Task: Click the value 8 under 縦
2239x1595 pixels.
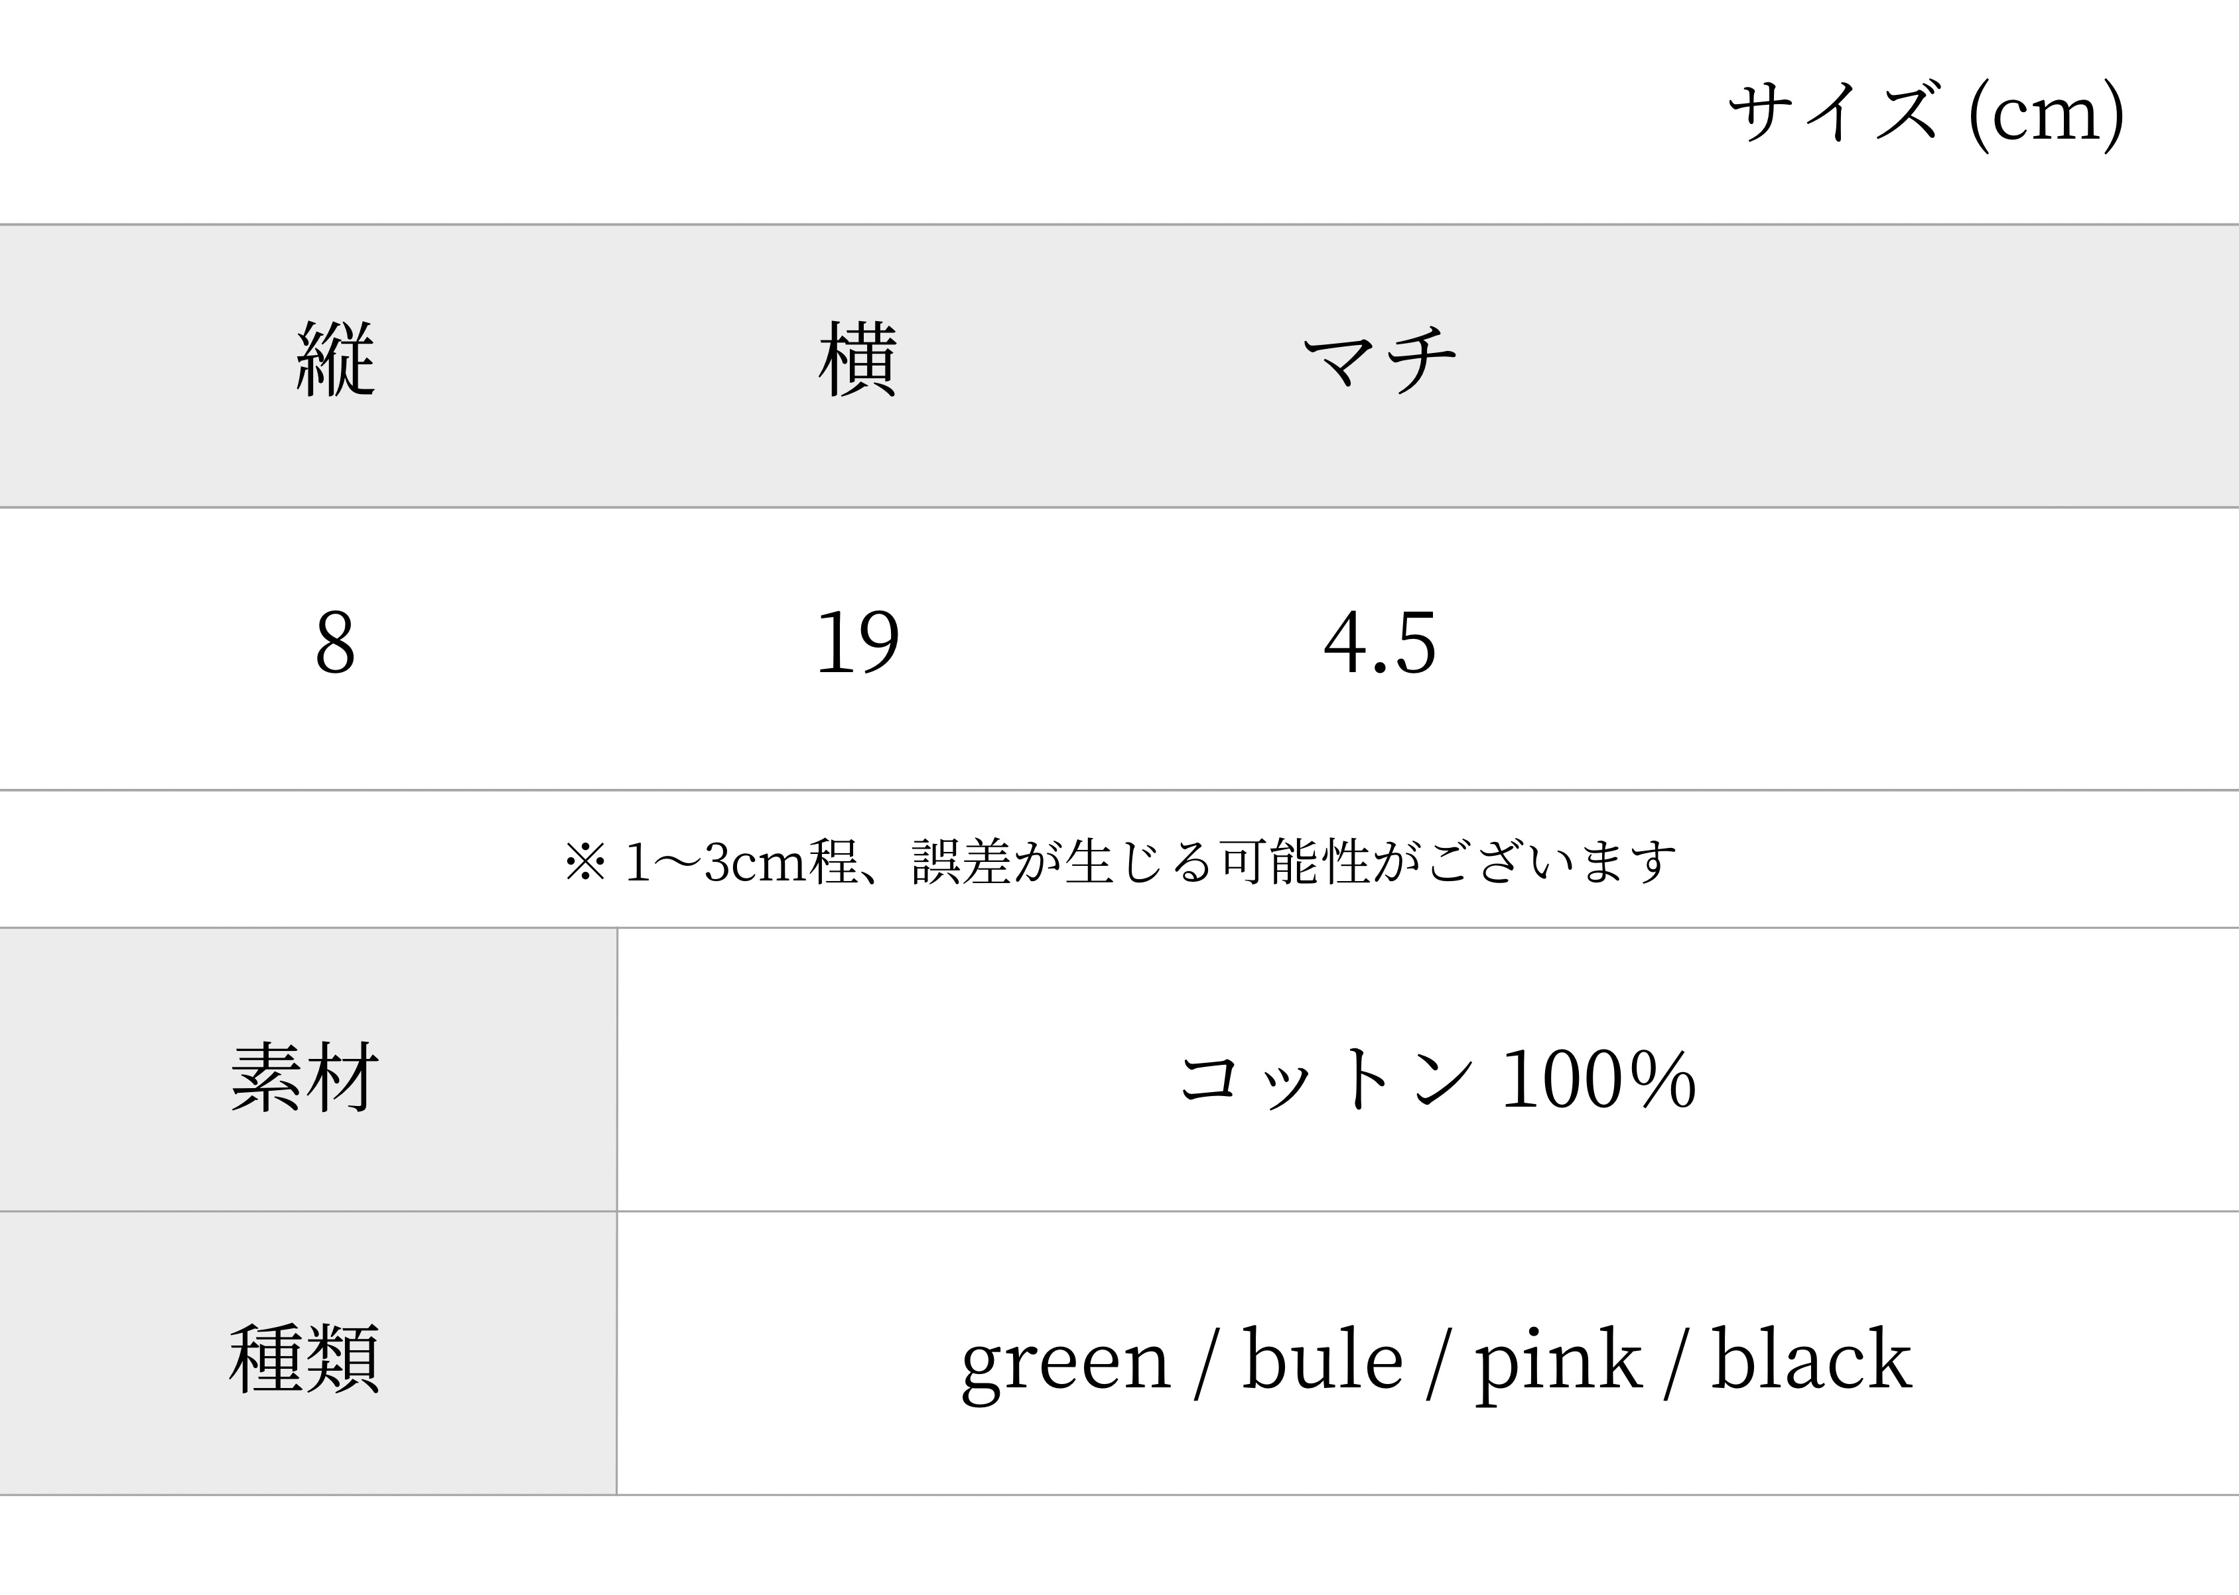Action: coord(335,642)
